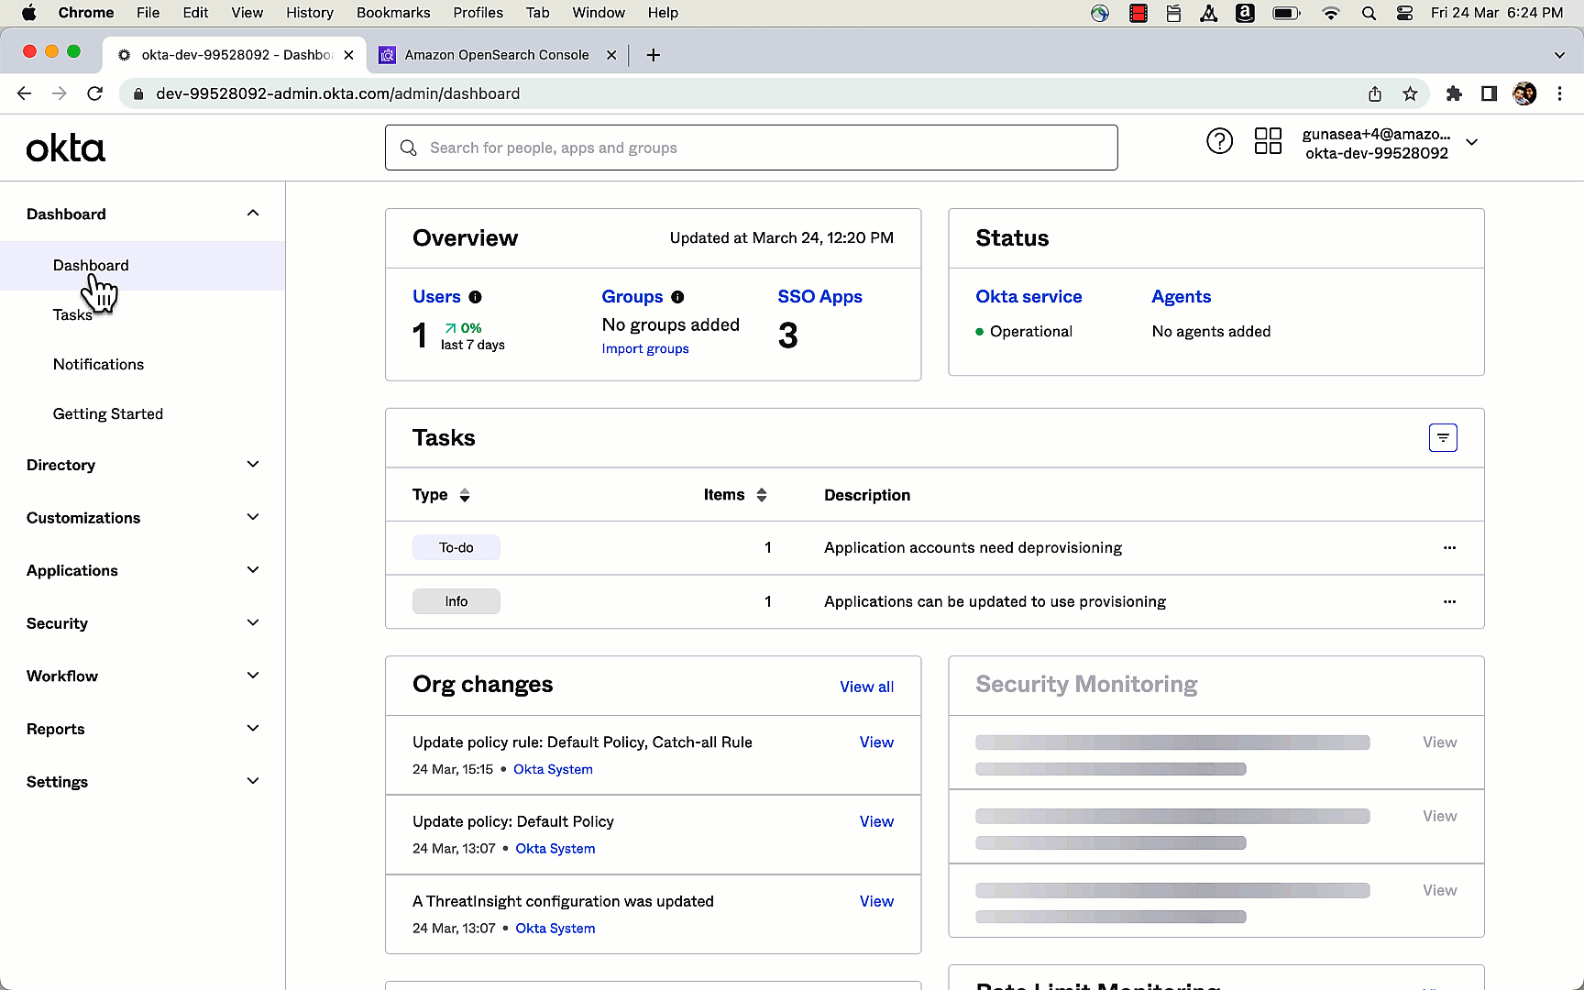Viewport: 1584px width, 990px height.
Task: Open the Apple menu
Action: tap(29, 13)
